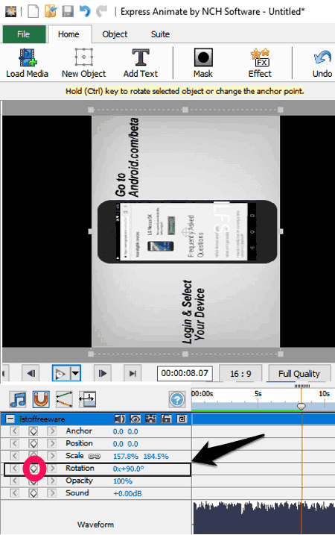335x535 pixels.
Task: Click the music note audio icon
Action: point(18,399)
